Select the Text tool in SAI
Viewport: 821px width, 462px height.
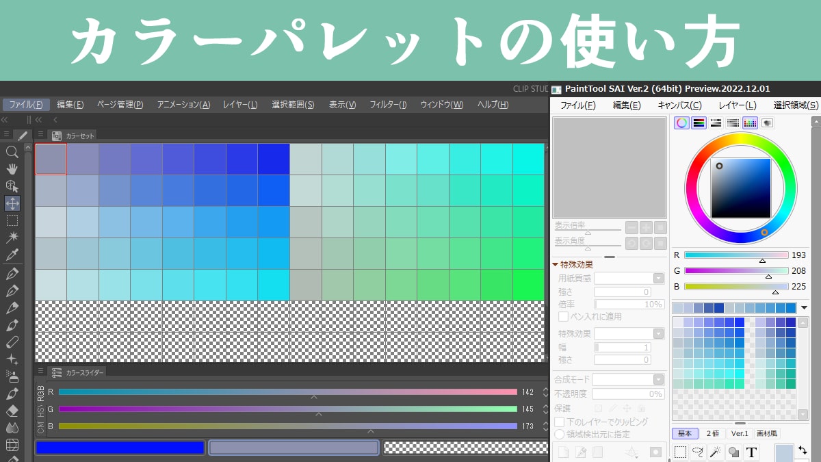click(x=751, y=452)
